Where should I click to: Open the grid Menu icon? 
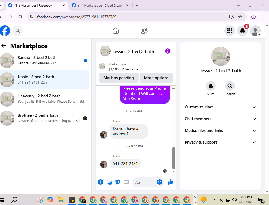click(229, 31)
